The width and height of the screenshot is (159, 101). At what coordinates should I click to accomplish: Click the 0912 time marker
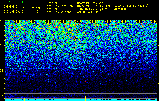32,22
